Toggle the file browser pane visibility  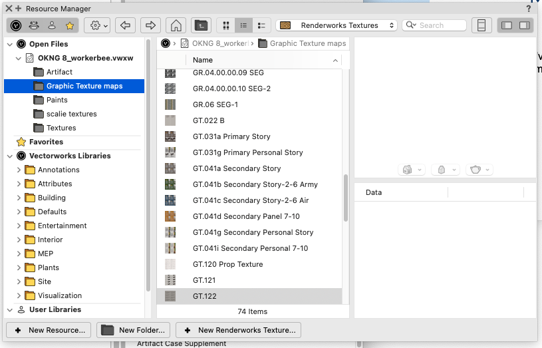[507, 25]
